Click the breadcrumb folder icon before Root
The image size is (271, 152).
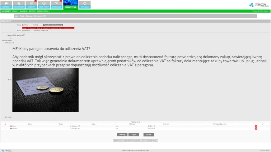[16, 16]
